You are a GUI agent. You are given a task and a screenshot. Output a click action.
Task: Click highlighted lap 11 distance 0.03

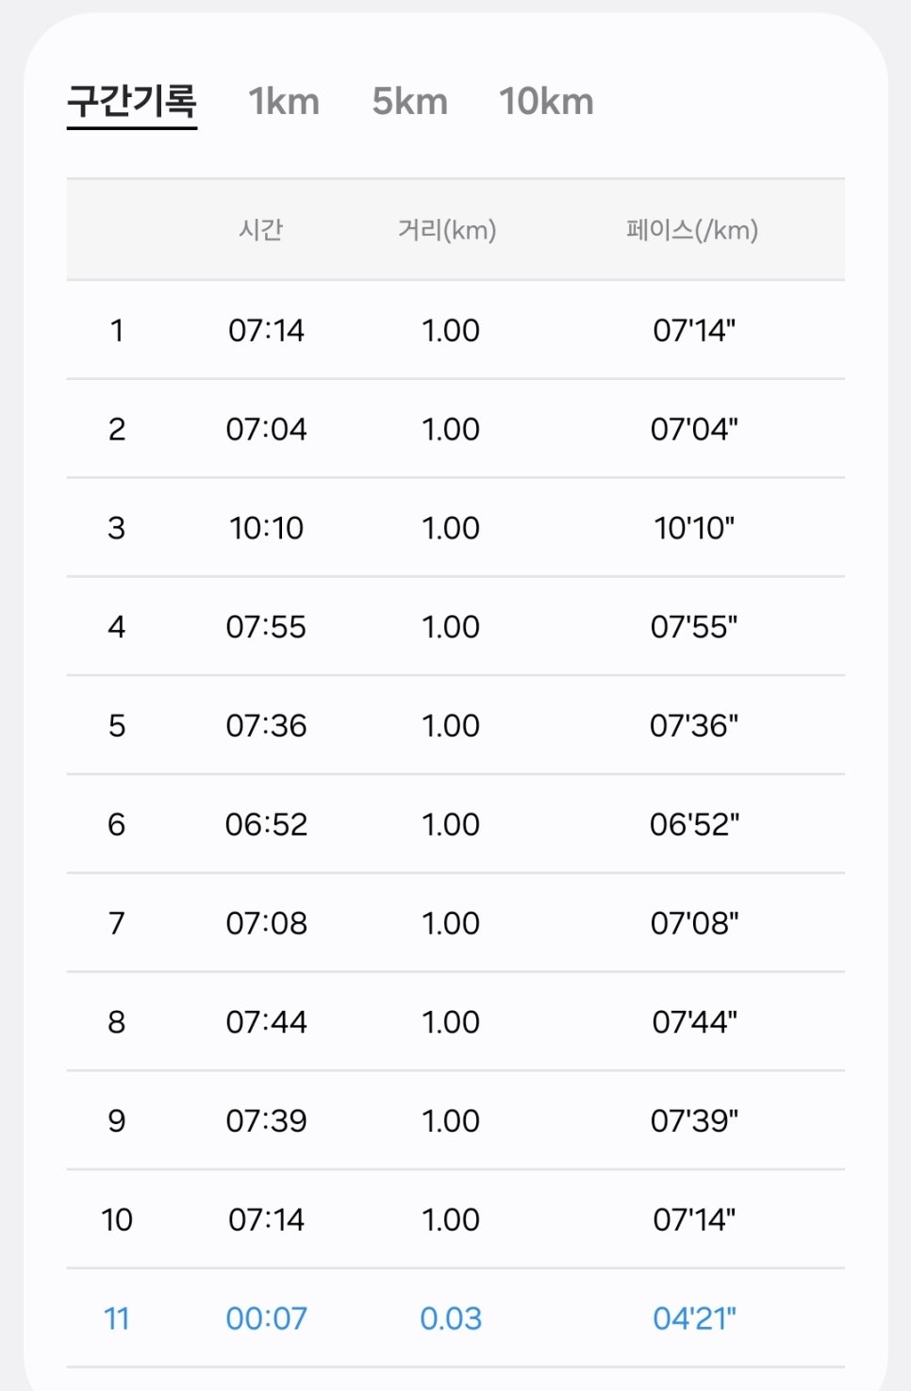pyautogui.click(x=451, y=1318)
